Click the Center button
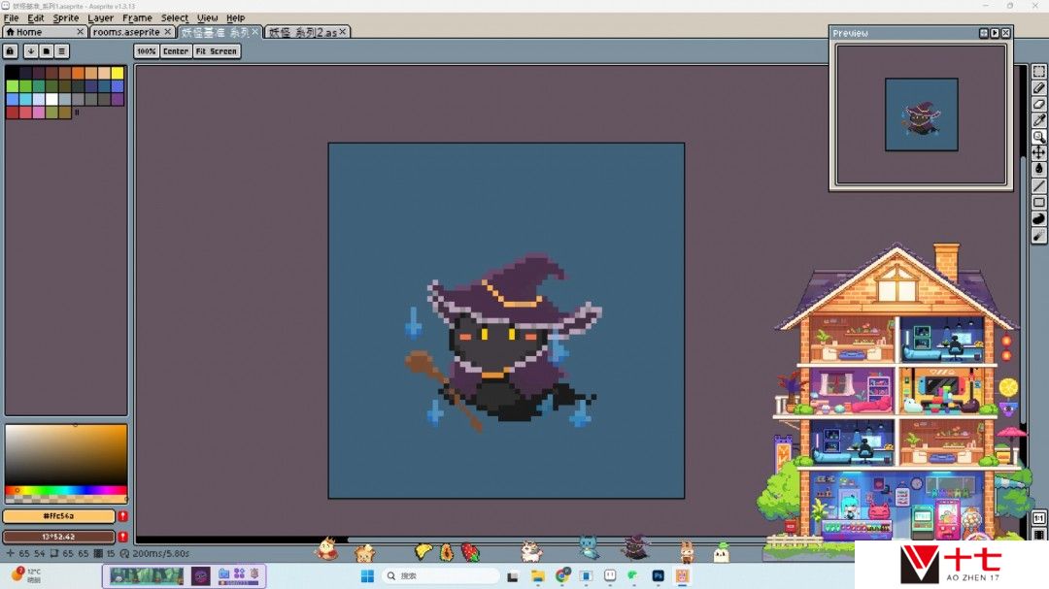Viewport: 1049px width, 589px height. coord(176,50)
